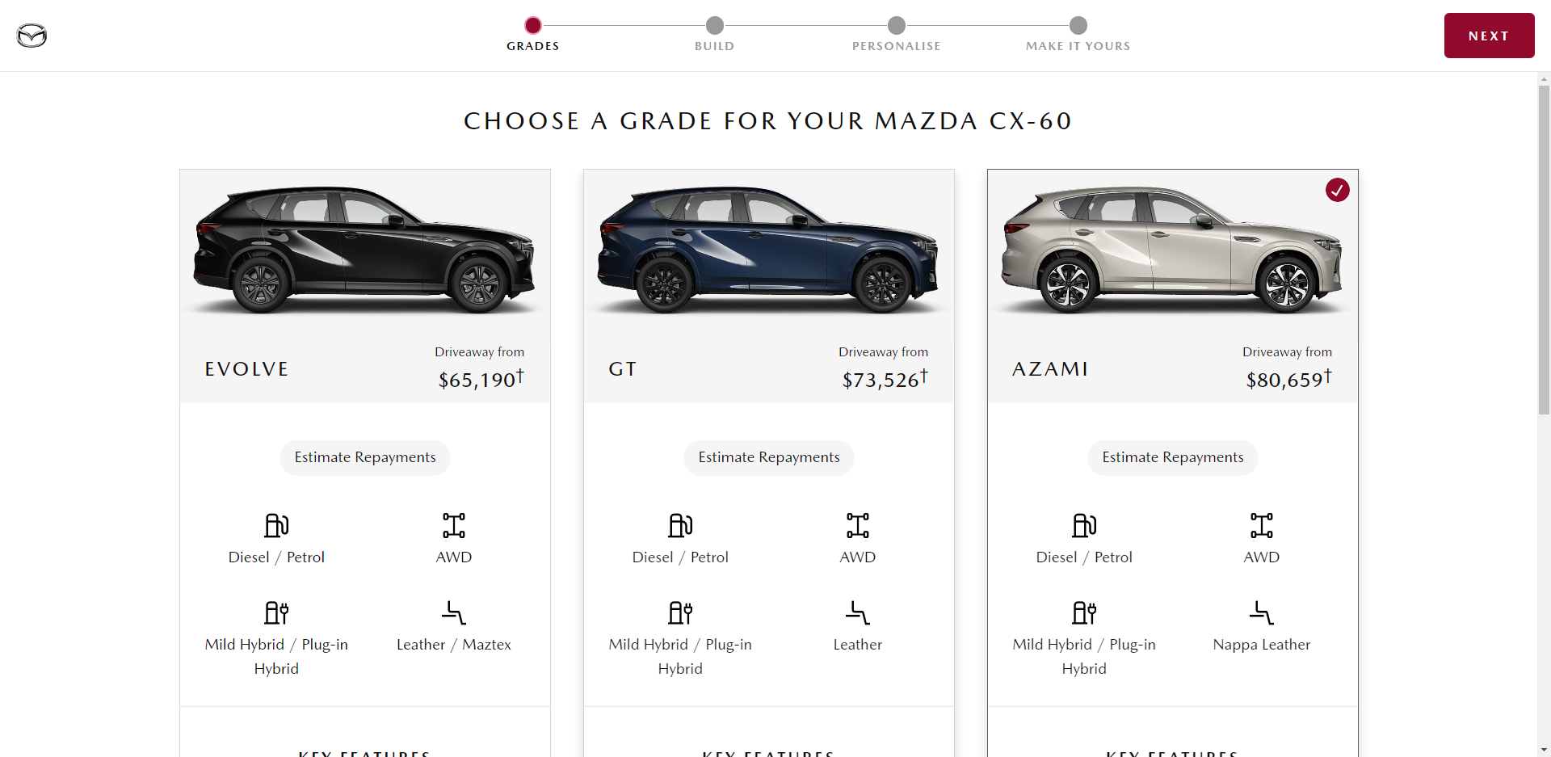The image size is (1551, 757).
Task: Click the Azami Diesel / Petrol fuel icon
Action: tap(1084, 525)
